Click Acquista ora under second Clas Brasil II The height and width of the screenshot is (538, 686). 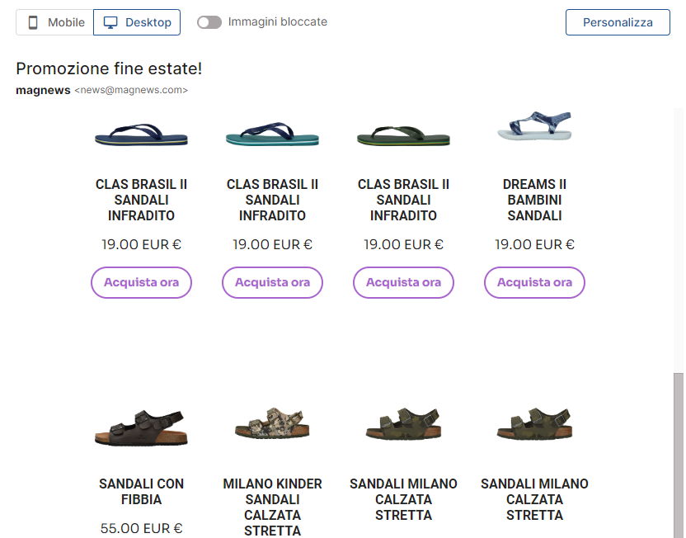pyautogui.click(x=272, y=282)
